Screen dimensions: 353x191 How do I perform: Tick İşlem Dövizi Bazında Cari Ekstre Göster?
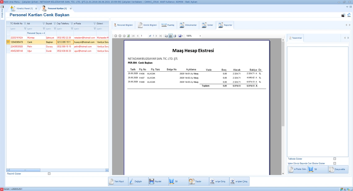[x=335, y=163]
